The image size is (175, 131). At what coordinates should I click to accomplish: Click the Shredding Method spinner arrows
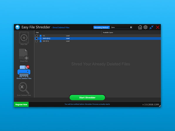click(131, 28)
